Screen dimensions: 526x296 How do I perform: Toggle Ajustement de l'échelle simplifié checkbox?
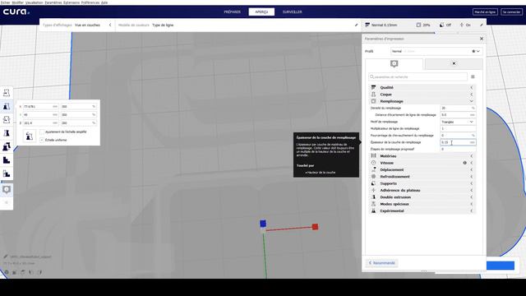coord(42,132)
